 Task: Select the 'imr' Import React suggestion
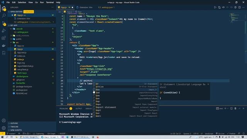click(x=125, y=113)
